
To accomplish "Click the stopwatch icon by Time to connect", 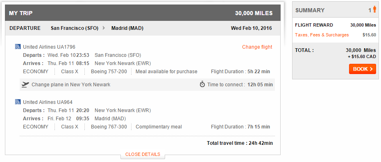I will click(x=202, y=84).
